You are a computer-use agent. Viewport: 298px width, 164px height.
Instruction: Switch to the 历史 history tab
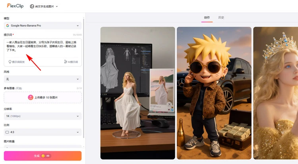[x=221, y=17]
